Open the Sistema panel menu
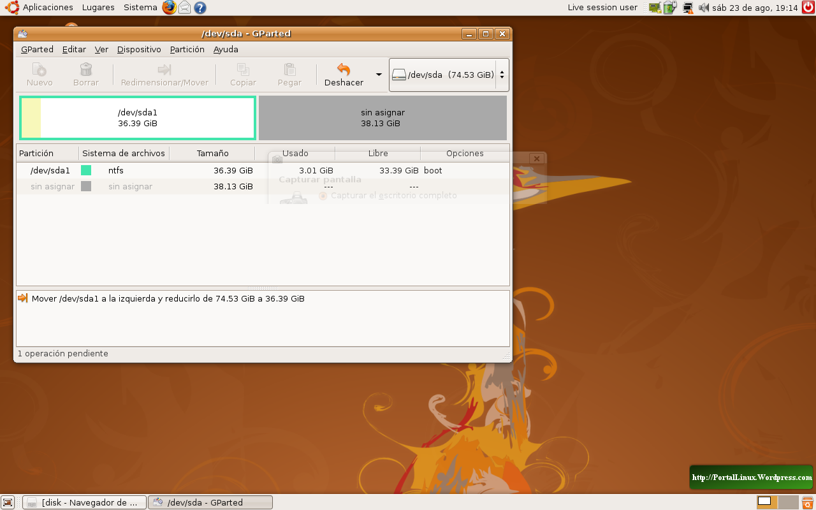Viewport: 816px width, 510px height. point(140,8)
